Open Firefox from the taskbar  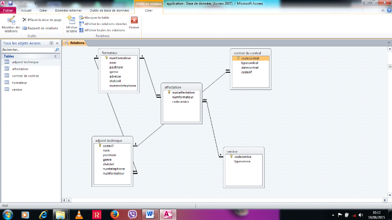[x=115, y=214]
